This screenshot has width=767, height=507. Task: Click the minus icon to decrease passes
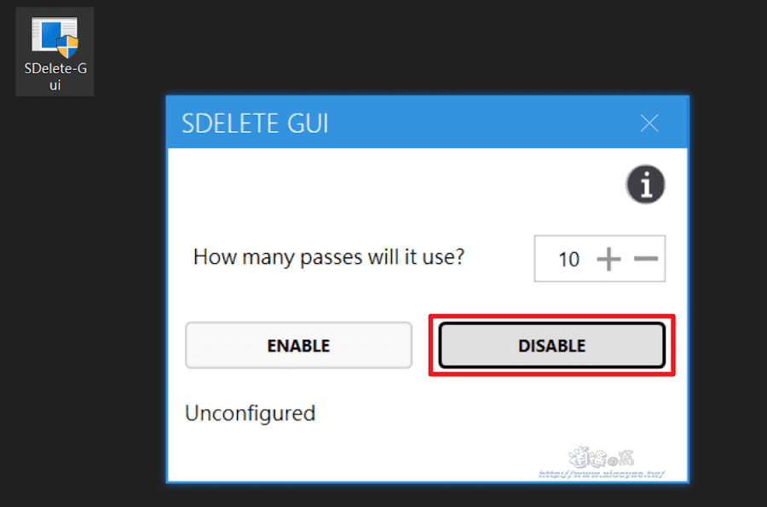coord(645,258)
